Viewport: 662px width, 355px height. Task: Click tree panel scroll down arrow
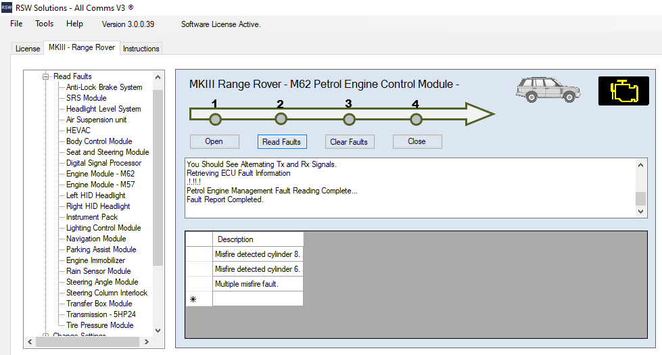pyautogui.click(x=158, y=331)
